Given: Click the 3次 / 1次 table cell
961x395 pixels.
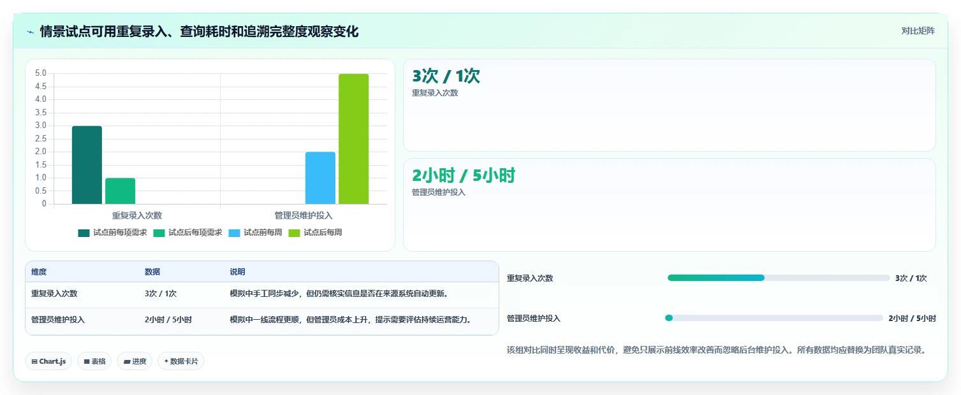Looking at the screenshot, I should 161,294.
